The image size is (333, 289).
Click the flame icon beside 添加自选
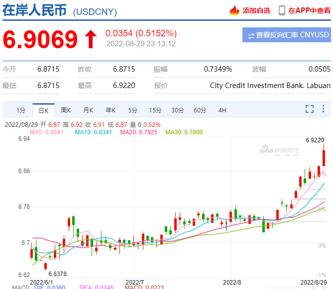pyautogui.click(x=234, y=10)
